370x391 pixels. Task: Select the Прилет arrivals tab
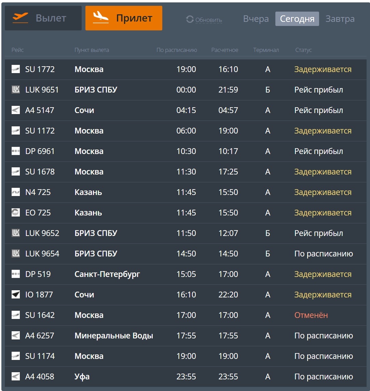[x=124, y=18]
